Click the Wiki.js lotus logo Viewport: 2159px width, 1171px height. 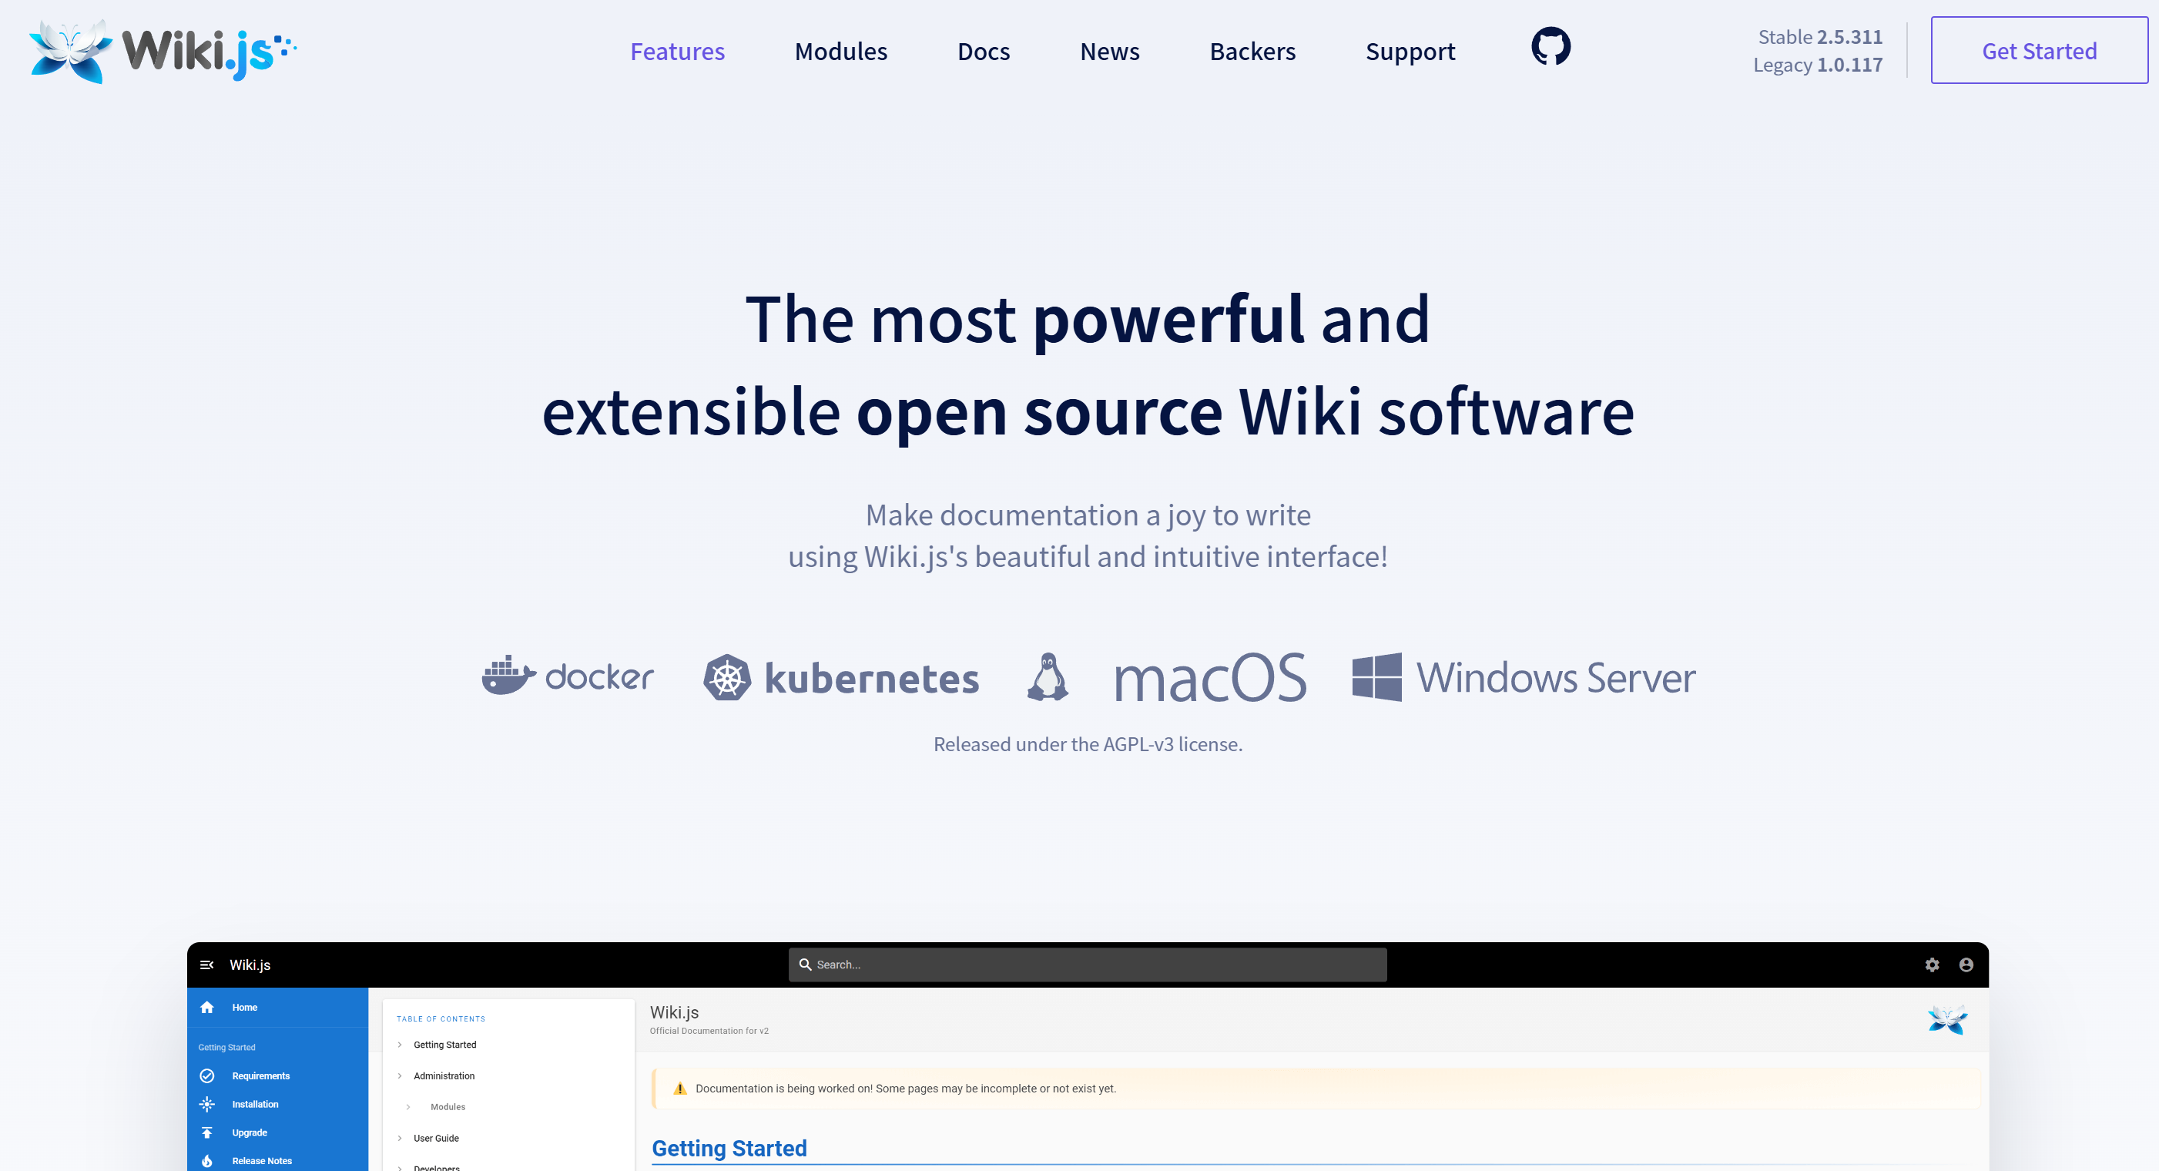[x=70, y=50]
